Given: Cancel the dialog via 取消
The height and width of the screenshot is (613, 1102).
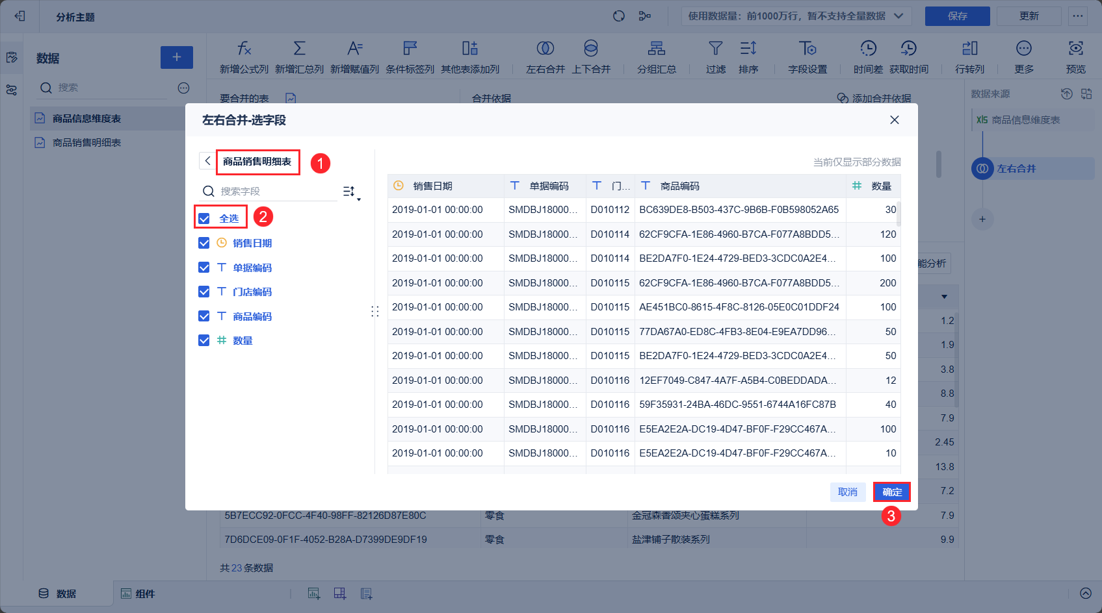Looking at the screenshot, I should 848,492.
